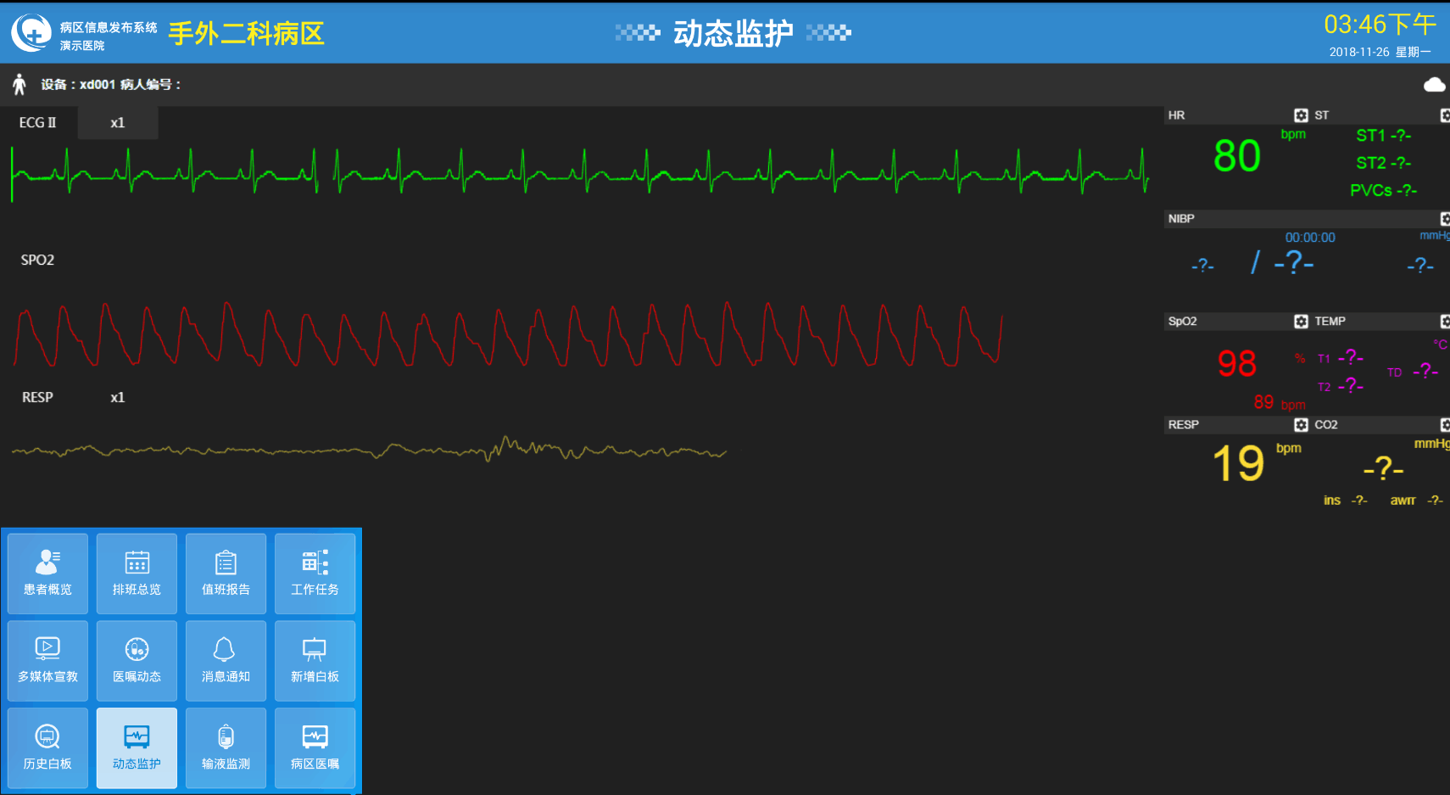Screen dimensions: 1450x795
Task: Open the 医嘱动态 medical orders tile
Action: point(137,661)
